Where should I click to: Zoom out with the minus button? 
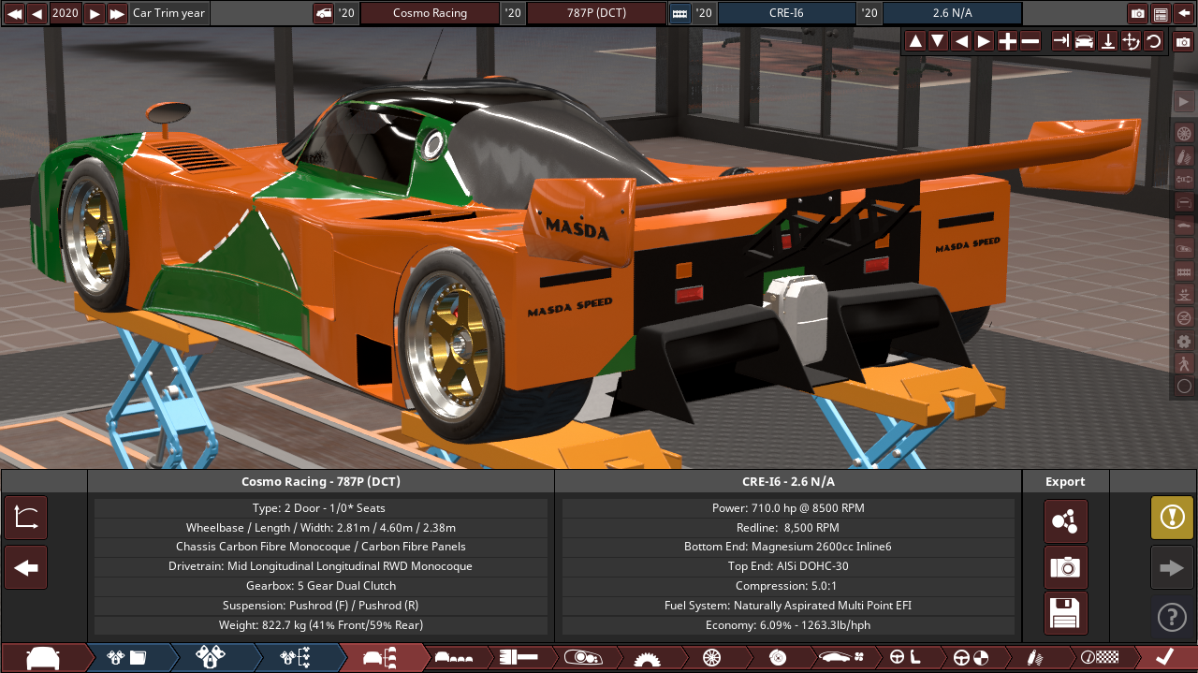point(1030,41)
